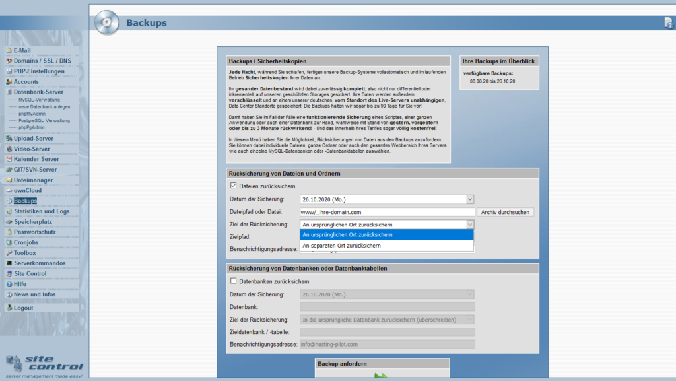Click the Cronjobs clock icon
Screen dimensions: 676x381
click(x=9, y=242)
